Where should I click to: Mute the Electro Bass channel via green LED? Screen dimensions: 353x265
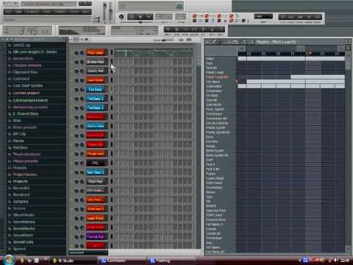(72, 127)
